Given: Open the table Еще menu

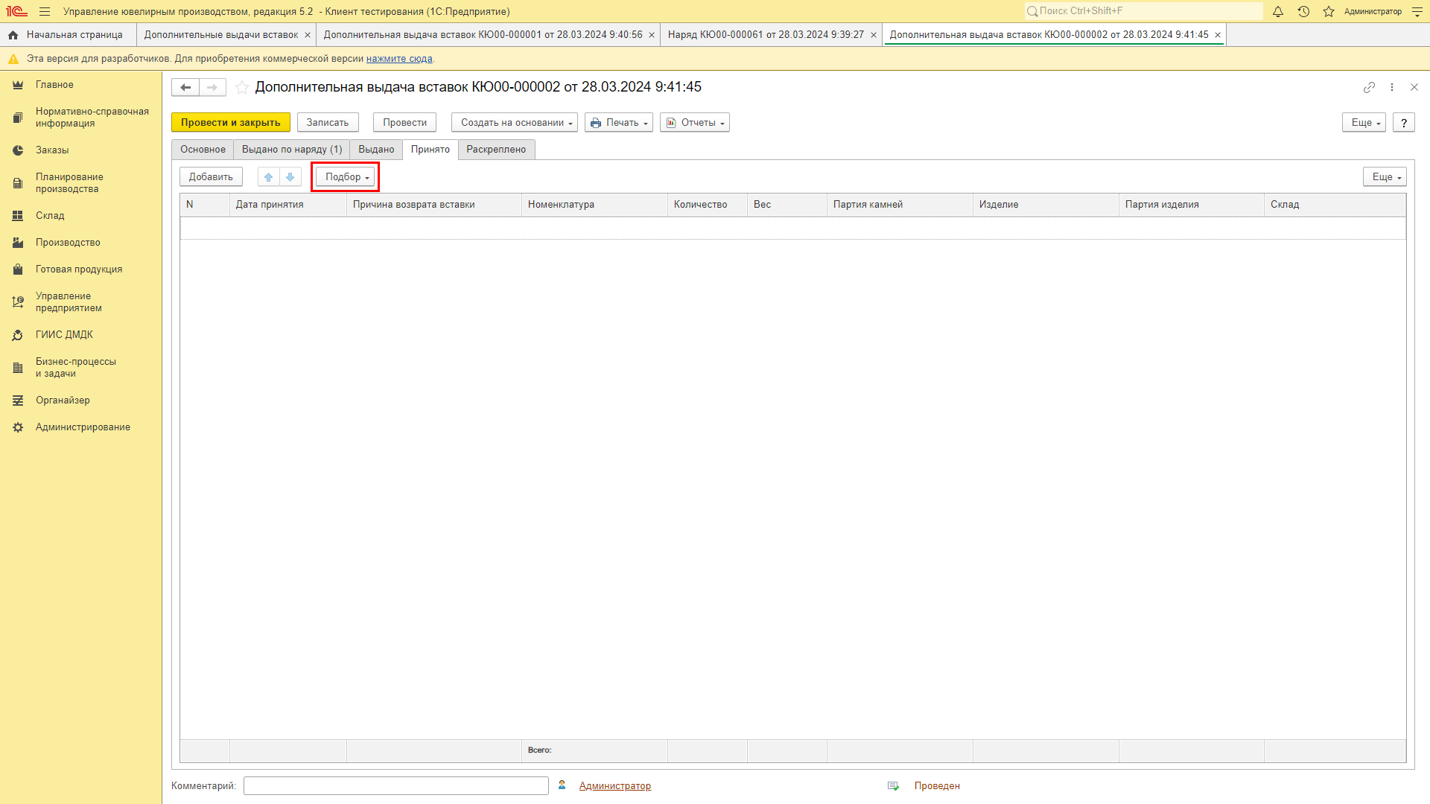Looking at the screenshot, I should (1385, 177).
